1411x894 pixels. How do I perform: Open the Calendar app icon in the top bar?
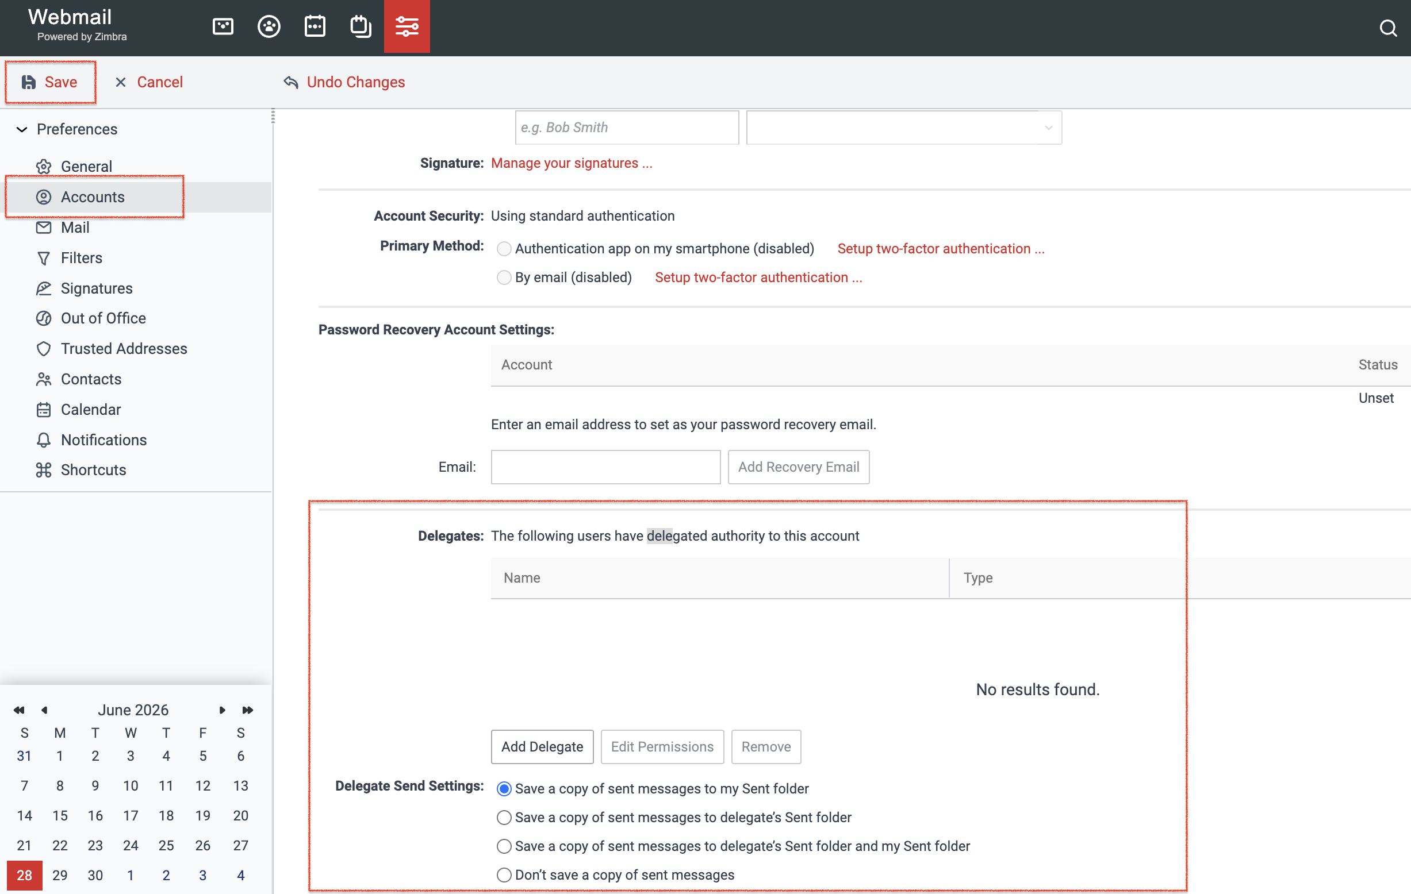(x=315, y=26)
